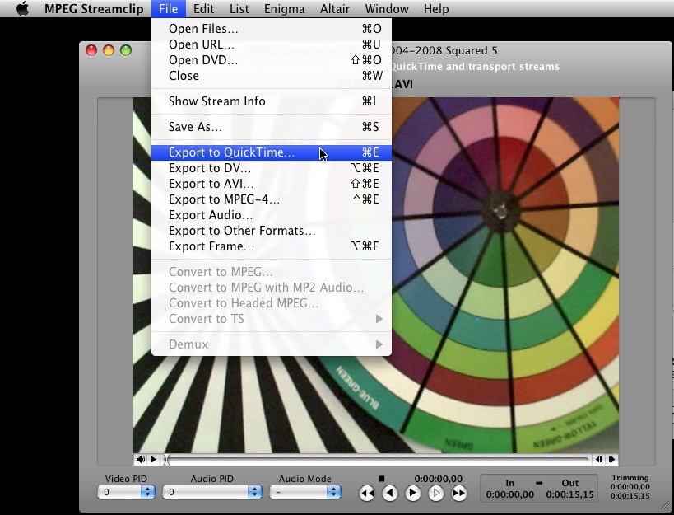Click the play button in transport controls
Screen dimensions: 674x515
coord(413,493)
